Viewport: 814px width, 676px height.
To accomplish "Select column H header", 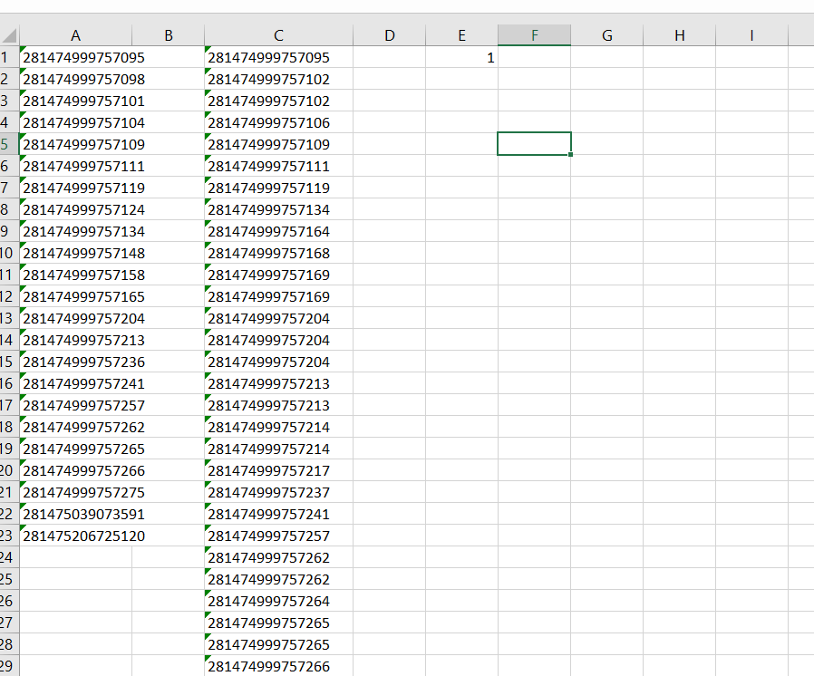I will click(x=679, y=35).
